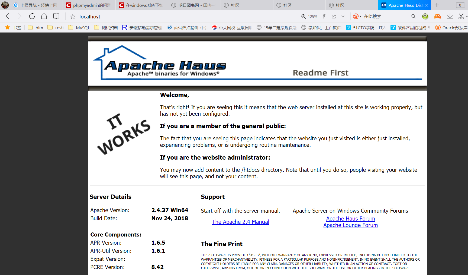Click the forward navigation arrow
This screenshot has width=468, height=275.
pyautogui.click(x=20, y=16)
